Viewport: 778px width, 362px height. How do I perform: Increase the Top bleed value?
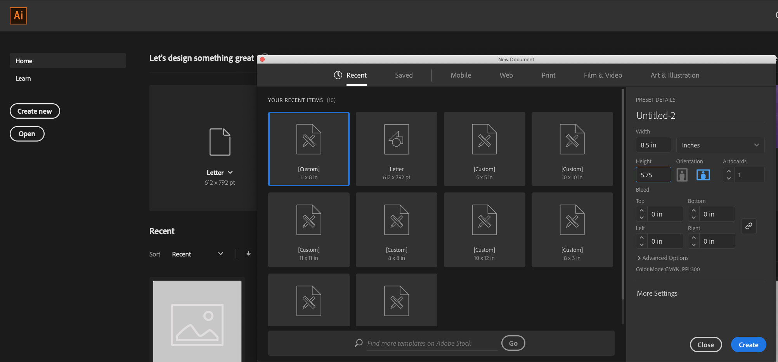pos(642,210)
